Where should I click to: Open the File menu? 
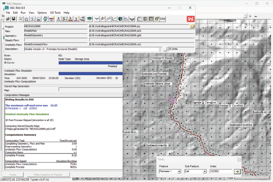click(8, 13)
